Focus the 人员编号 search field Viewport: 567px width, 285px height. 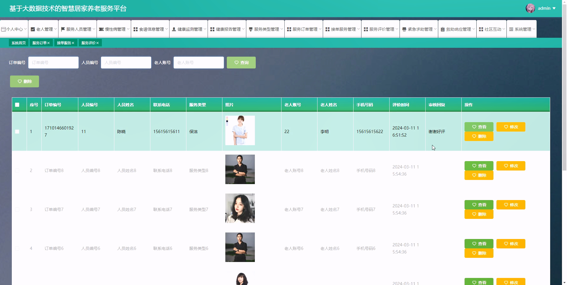[126, 63]
